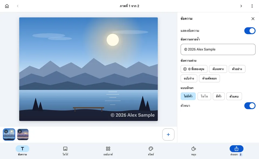
Task: Close the ข้อความ panel
Action: click(x=253, y=19)
